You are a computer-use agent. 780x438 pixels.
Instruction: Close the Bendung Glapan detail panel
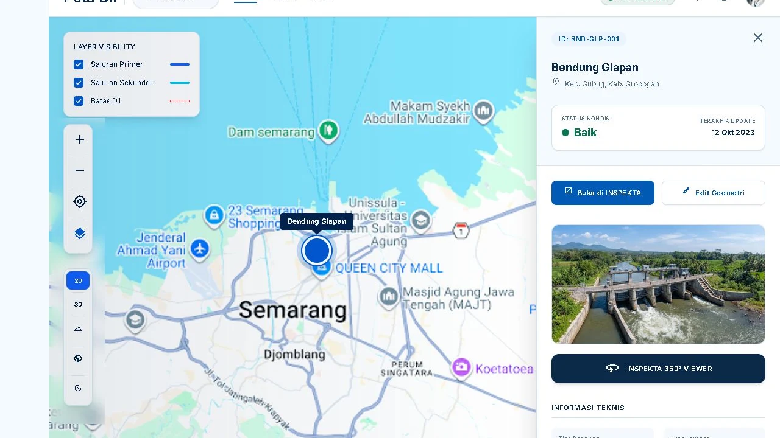[757, 38]
